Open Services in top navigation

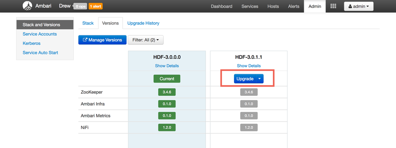[250, 6]
